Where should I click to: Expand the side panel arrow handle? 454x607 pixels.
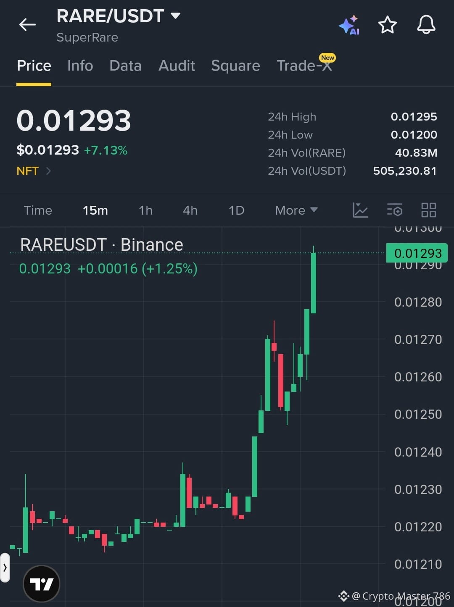pos(5,568)
